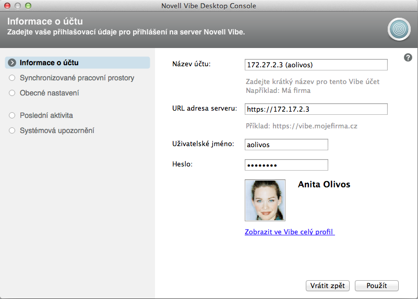Select the Systémová upozornění radio bullet
418x299 pixels.
coord(12,130)
